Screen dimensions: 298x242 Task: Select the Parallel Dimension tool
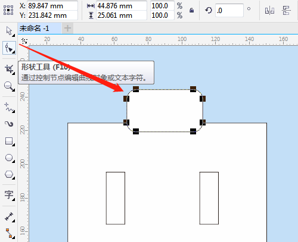pyautogui.click(x=9, y=216)
